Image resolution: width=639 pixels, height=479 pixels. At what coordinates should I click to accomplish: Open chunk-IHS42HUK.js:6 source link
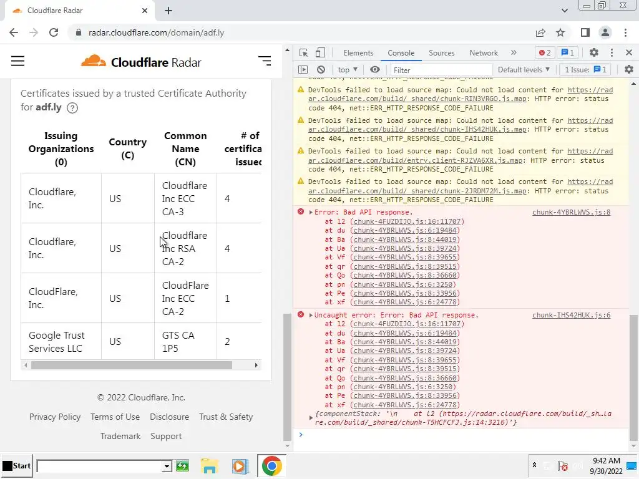click(x=571, y=315)
